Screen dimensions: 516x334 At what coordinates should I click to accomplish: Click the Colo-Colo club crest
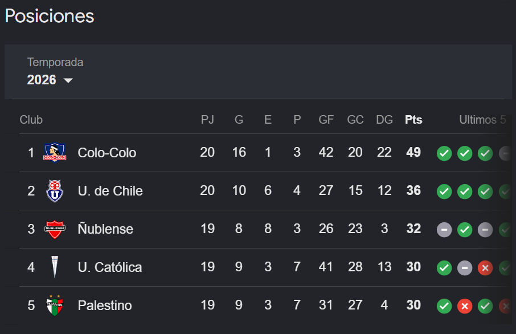pyautogui.click(x=55, y=153)
